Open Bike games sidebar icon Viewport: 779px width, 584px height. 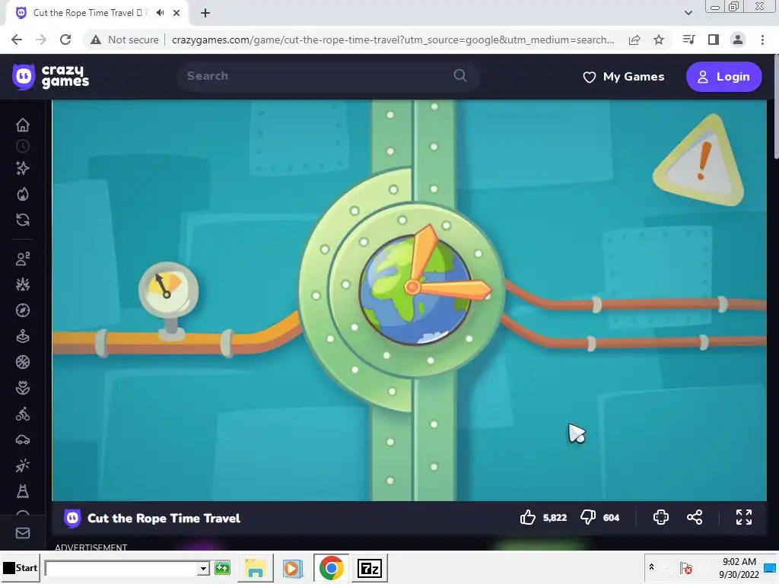(x=22, y=414)
